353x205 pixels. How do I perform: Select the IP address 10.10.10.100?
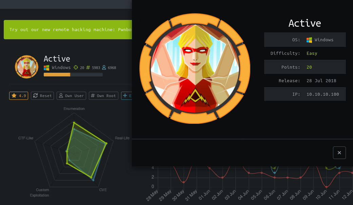tap(322, 94)
